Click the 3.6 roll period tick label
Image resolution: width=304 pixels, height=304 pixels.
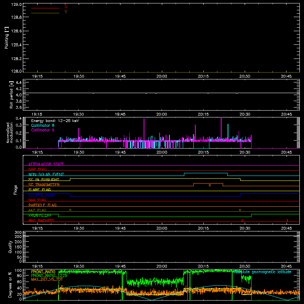click(19, 107)
